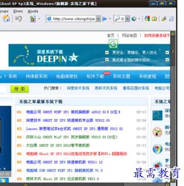Image resolution: width=184 pixels, height=186 pixels.
Task: Click the Windows logo icon in the right sidebar
Action: pyautogui.click(x=157, y=149)
